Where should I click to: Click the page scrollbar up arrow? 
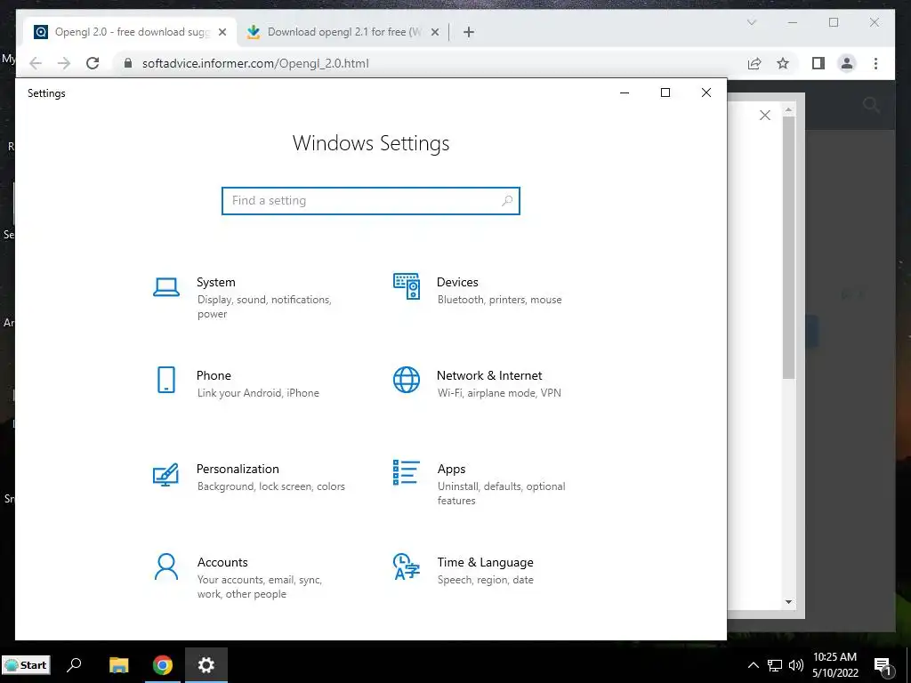coord(788,109)
